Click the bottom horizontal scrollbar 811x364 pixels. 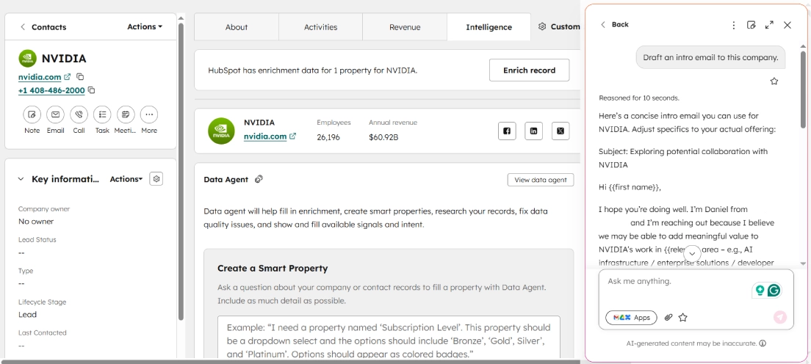(x=289, y=361)
